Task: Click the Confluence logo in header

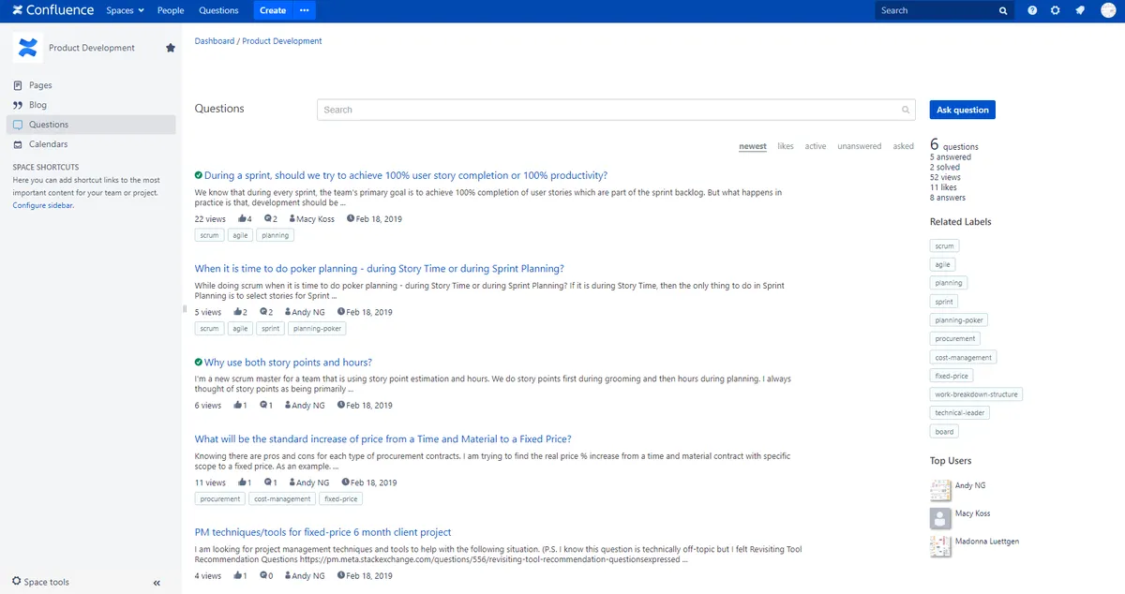Action: tap(52, 10)
